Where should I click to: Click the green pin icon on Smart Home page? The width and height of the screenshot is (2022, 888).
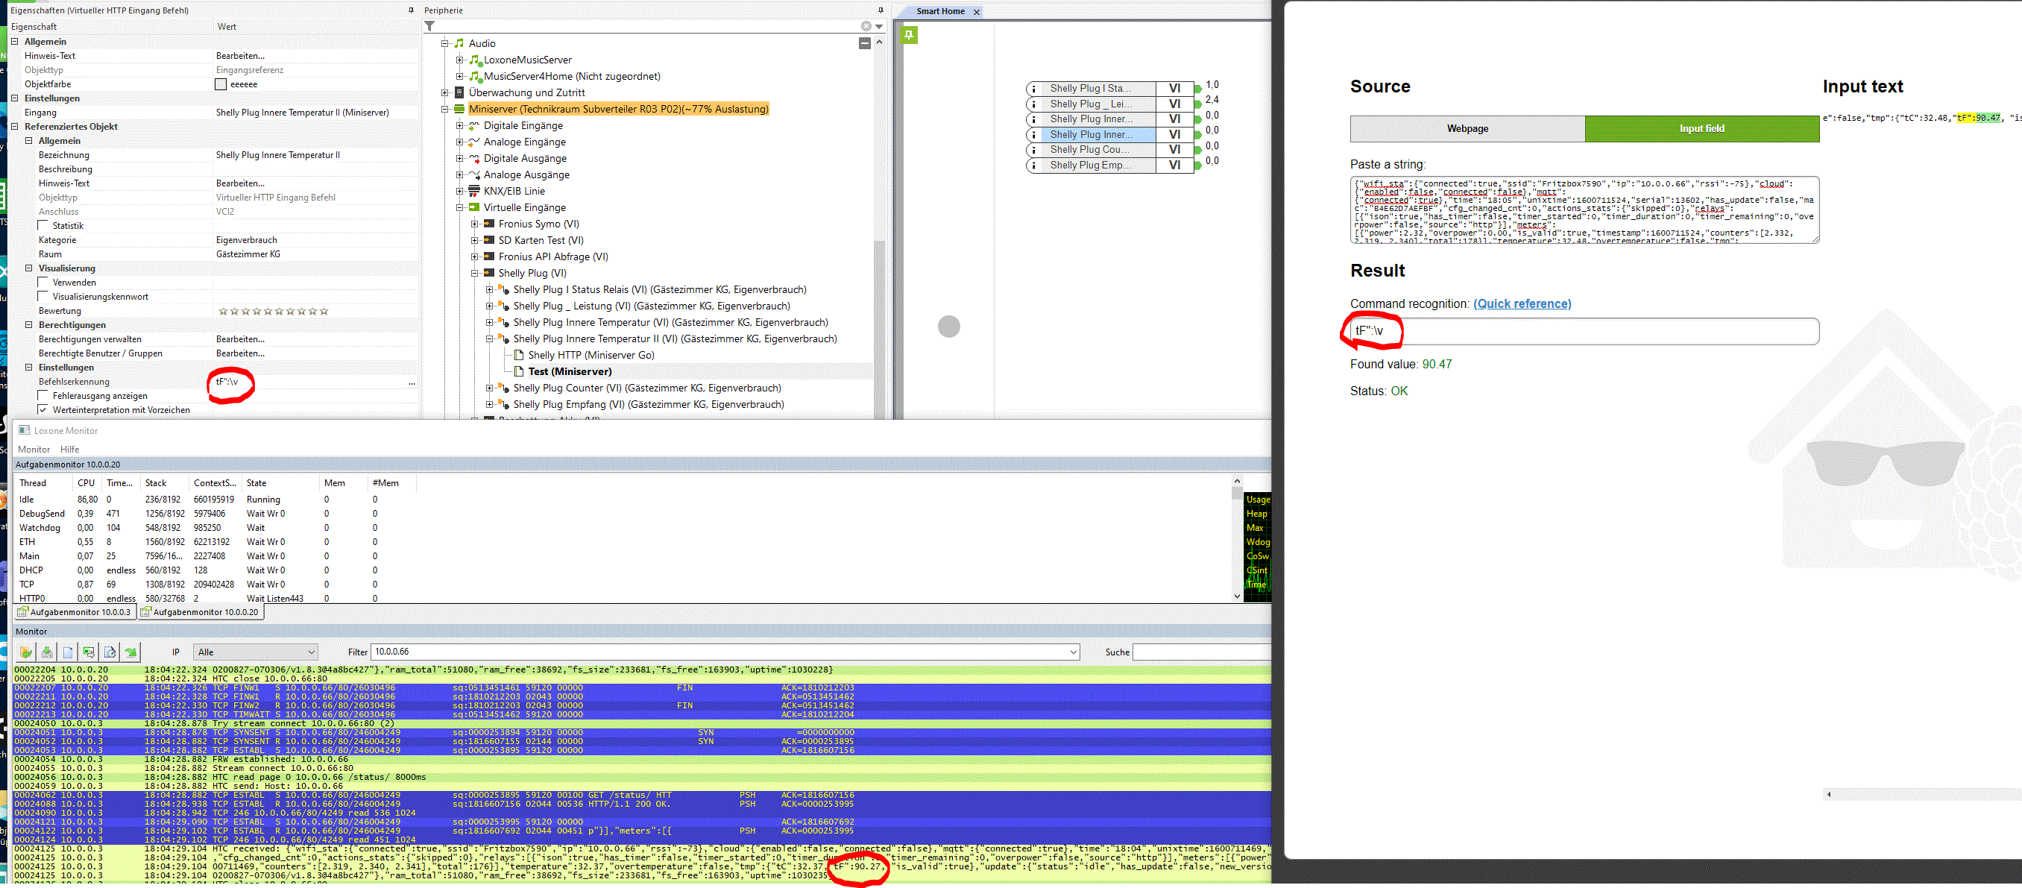pos(909,34)
